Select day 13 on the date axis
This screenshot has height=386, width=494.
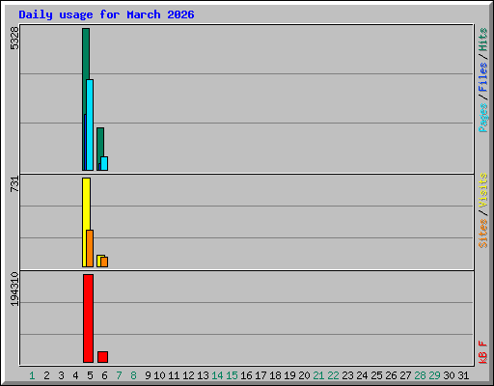pyautogui.click(x=203, y=375)
